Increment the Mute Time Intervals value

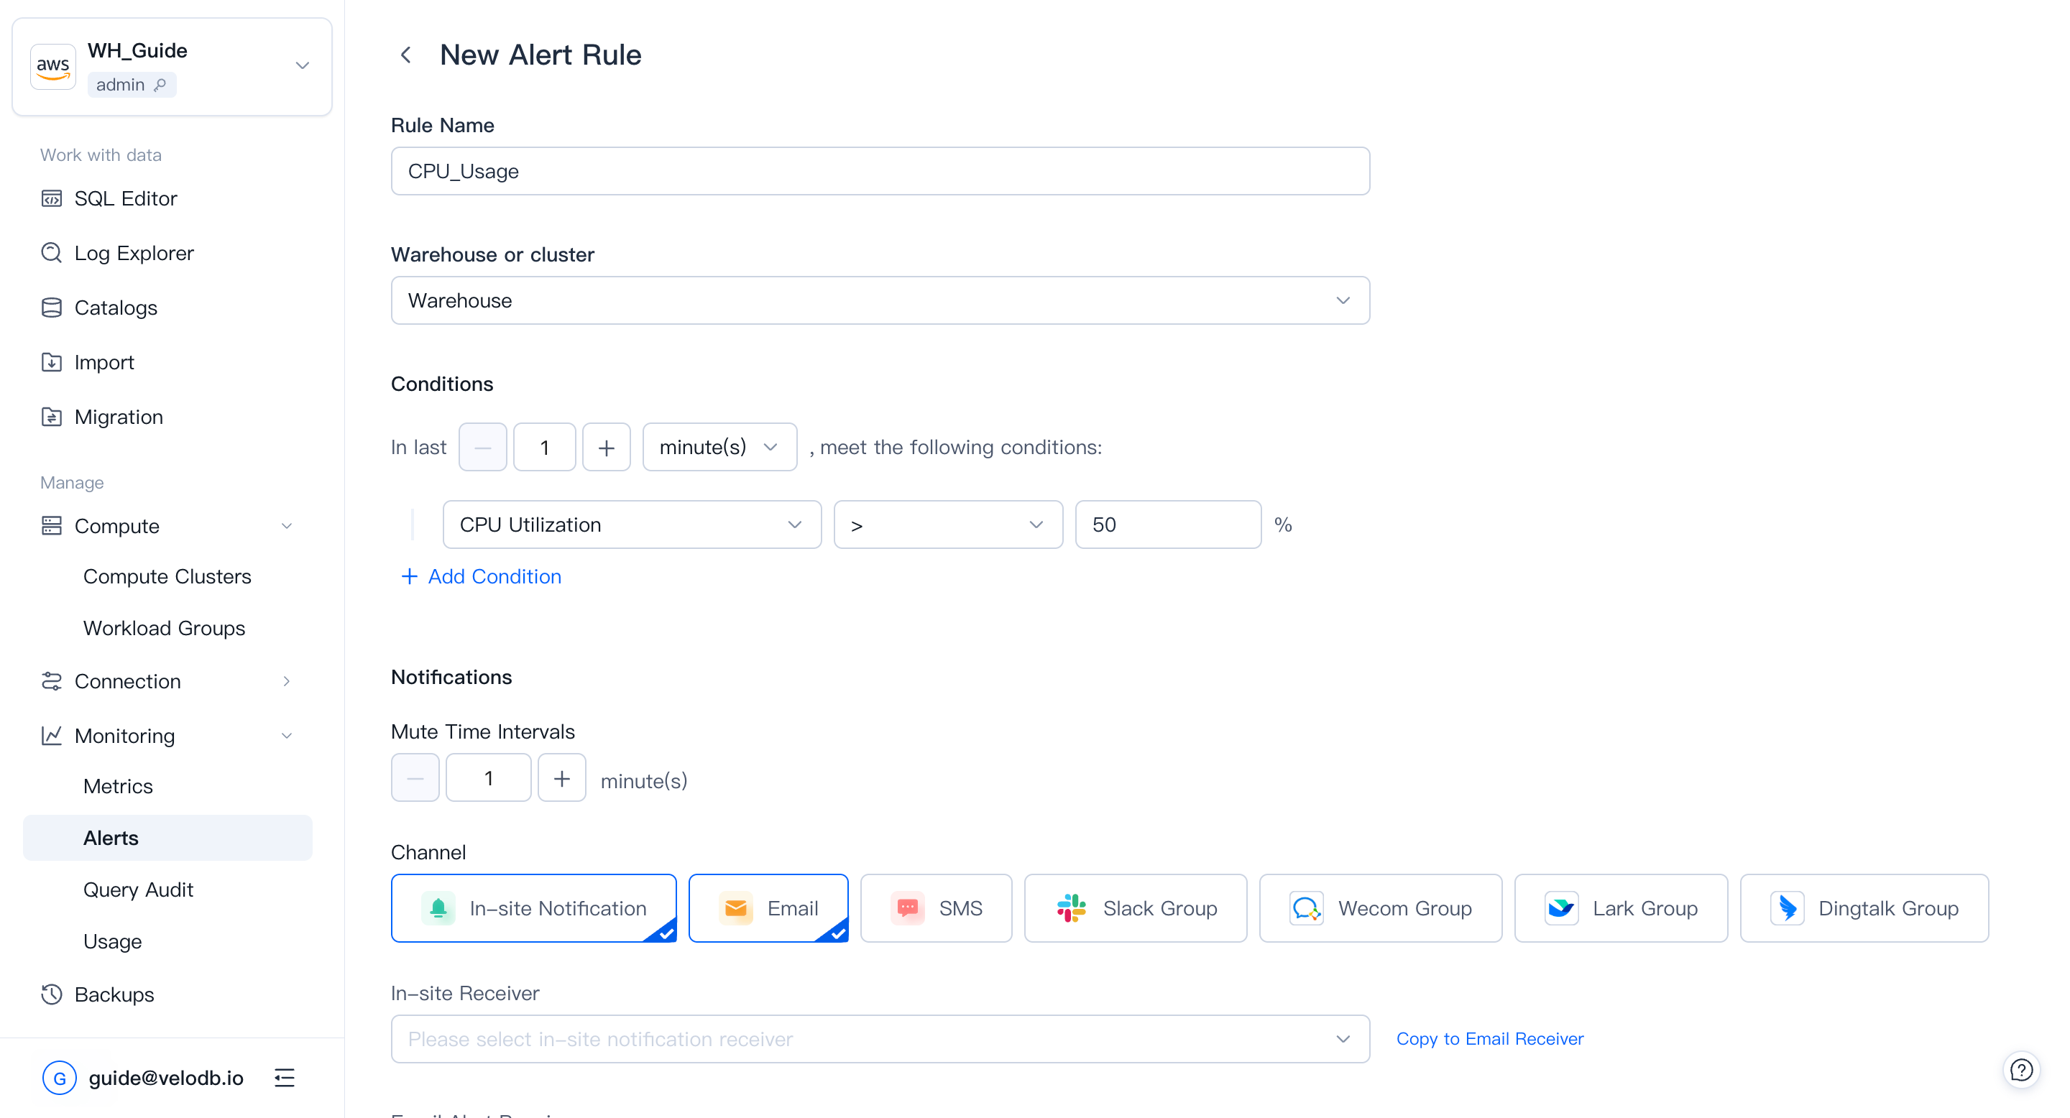[561, 777]
